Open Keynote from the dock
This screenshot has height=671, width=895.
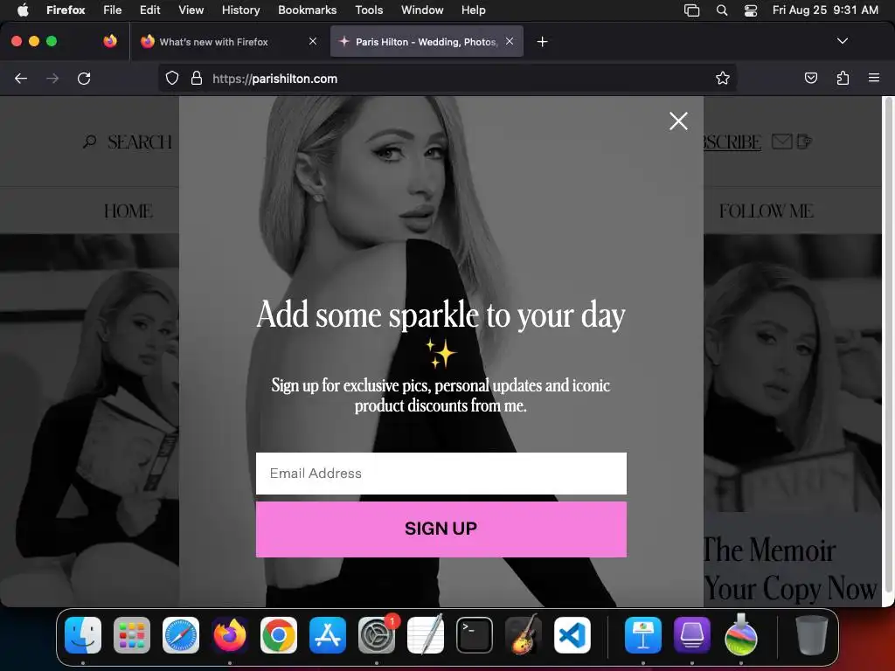(643, 635)
